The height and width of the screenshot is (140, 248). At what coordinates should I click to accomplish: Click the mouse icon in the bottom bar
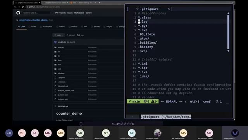pyautogui.click(x=81, y=124)
